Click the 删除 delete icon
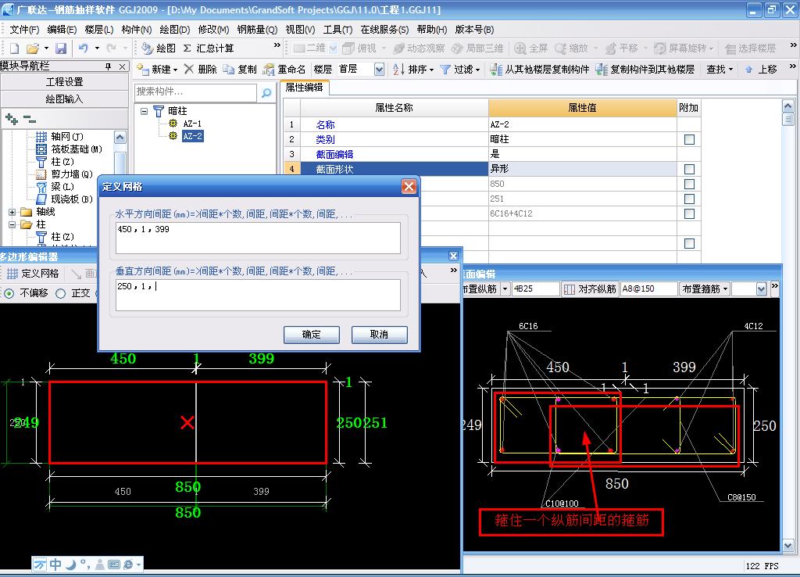Screen dimensions: 800x577 (x=189, y=69)
